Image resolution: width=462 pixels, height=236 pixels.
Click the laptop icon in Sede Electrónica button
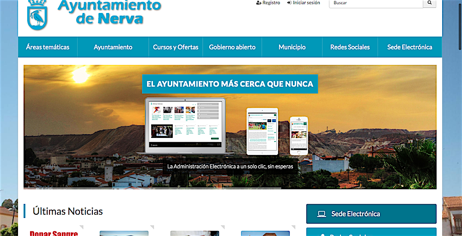322,214
